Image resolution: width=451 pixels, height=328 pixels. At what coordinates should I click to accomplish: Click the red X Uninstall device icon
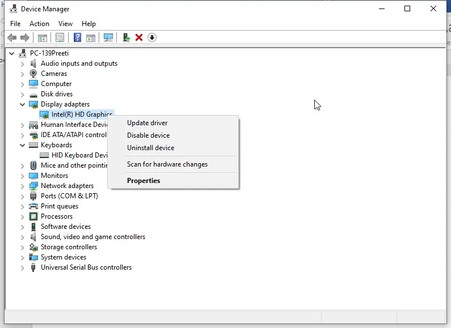pos(139,37)
